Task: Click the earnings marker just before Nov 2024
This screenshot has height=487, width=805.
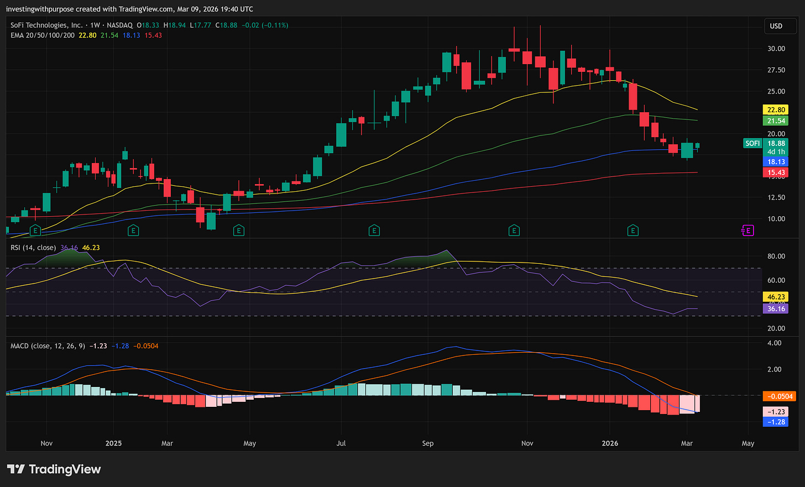Action: tap(35, 231)
